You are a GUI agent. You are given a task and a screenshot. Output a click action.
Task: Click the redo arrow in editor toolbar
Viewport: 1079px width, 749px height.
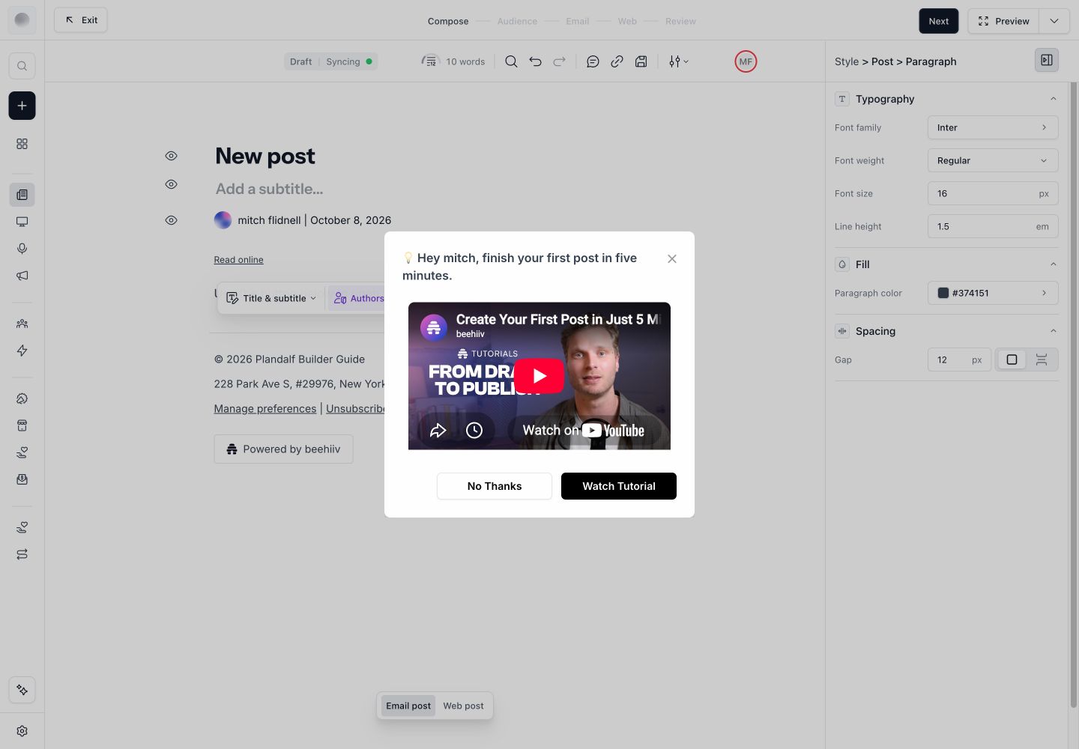pyautogui.click(x=559, y=61)
